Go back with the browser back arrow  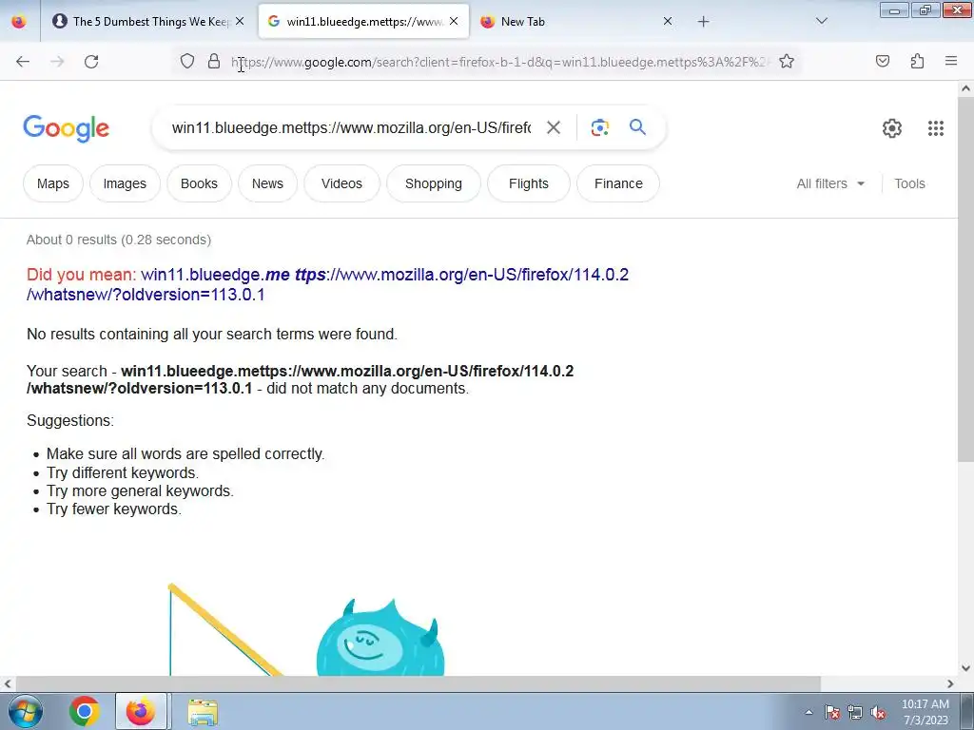tap(23, 61)
